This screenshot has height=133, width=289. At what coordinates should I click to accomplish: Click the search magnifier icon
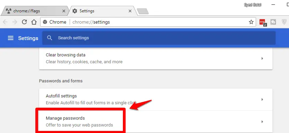pyautogui.click(x=49, y=38)
